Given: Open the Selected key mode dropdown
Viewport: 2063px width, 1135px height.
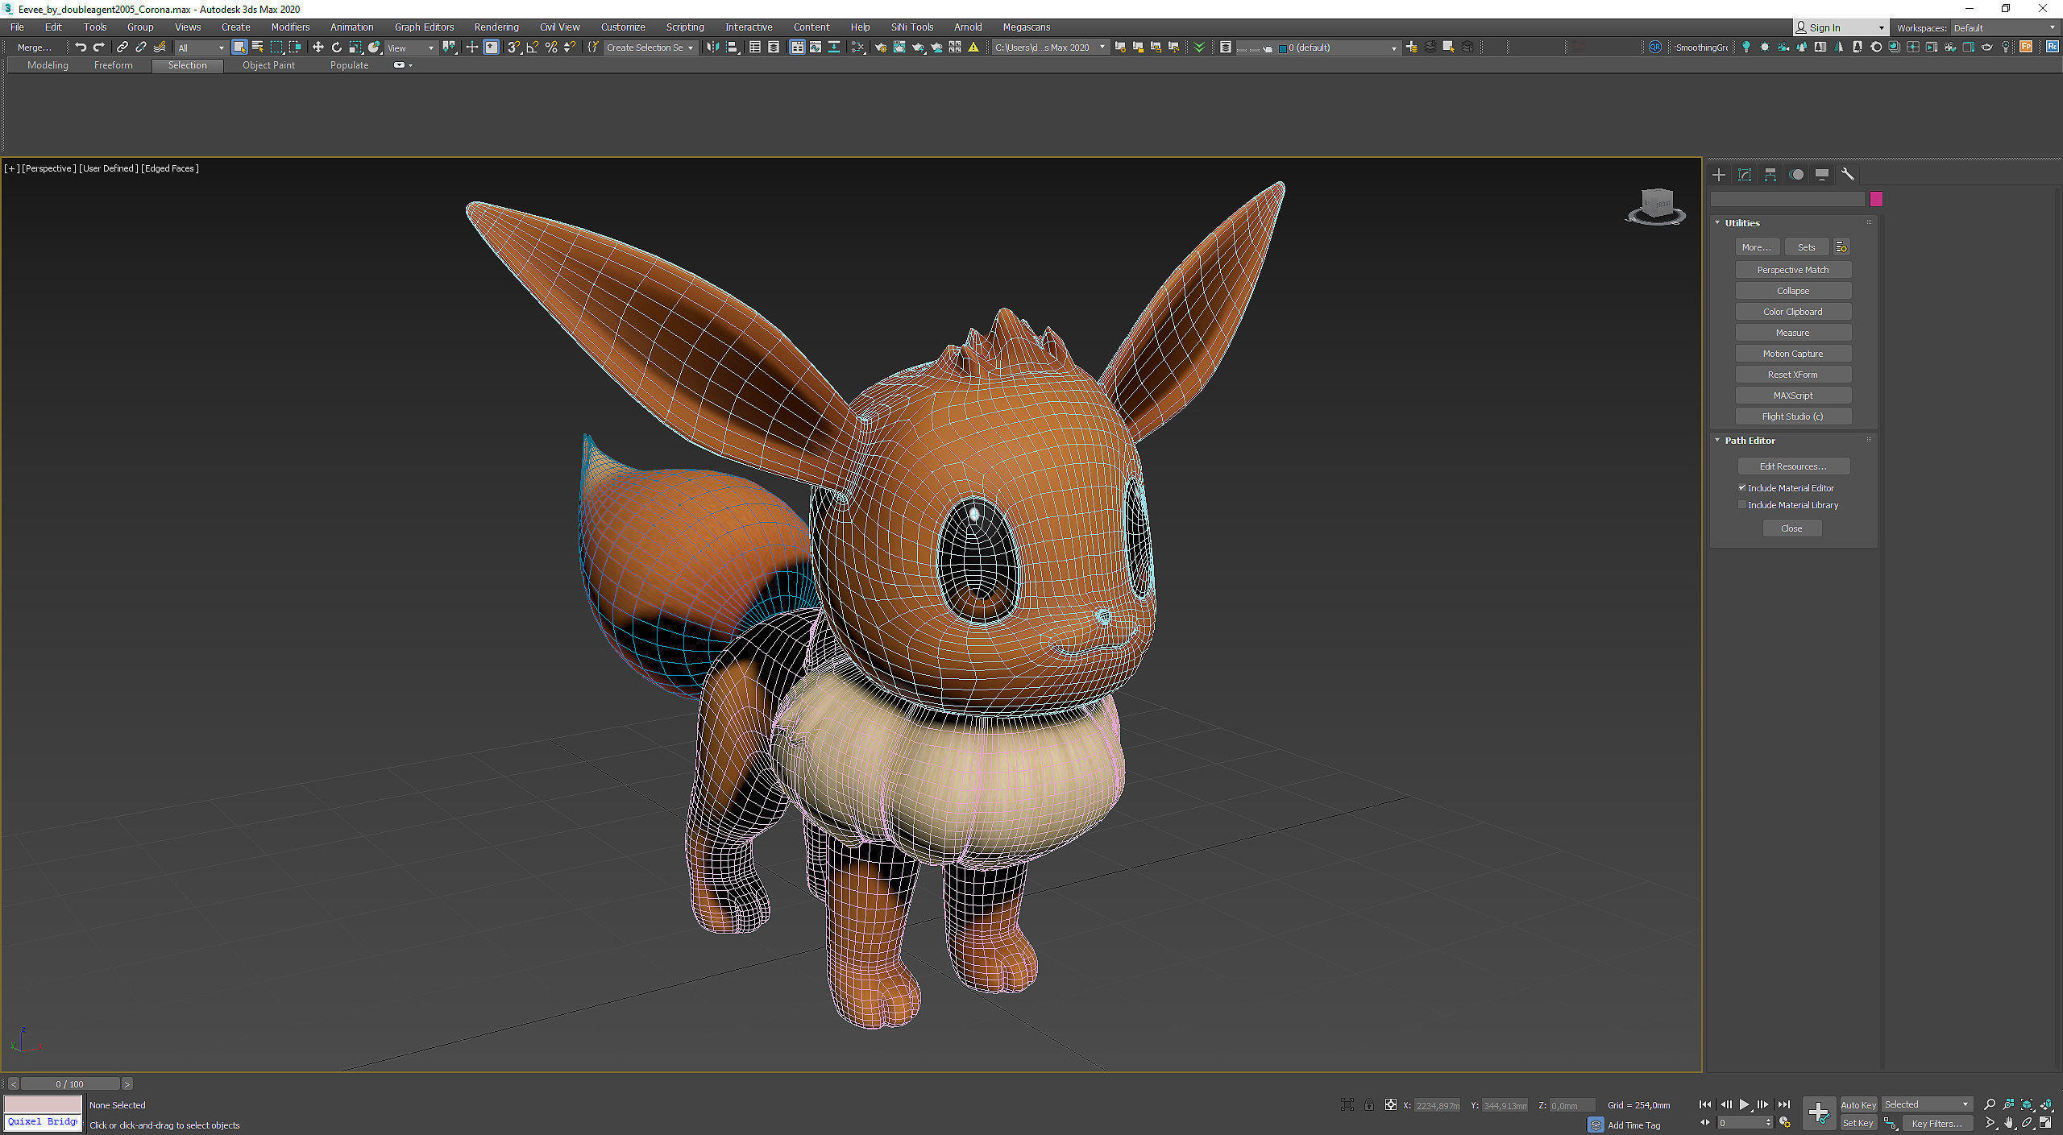Looking at the screenshot, I should click(x=1927, y=1104).
